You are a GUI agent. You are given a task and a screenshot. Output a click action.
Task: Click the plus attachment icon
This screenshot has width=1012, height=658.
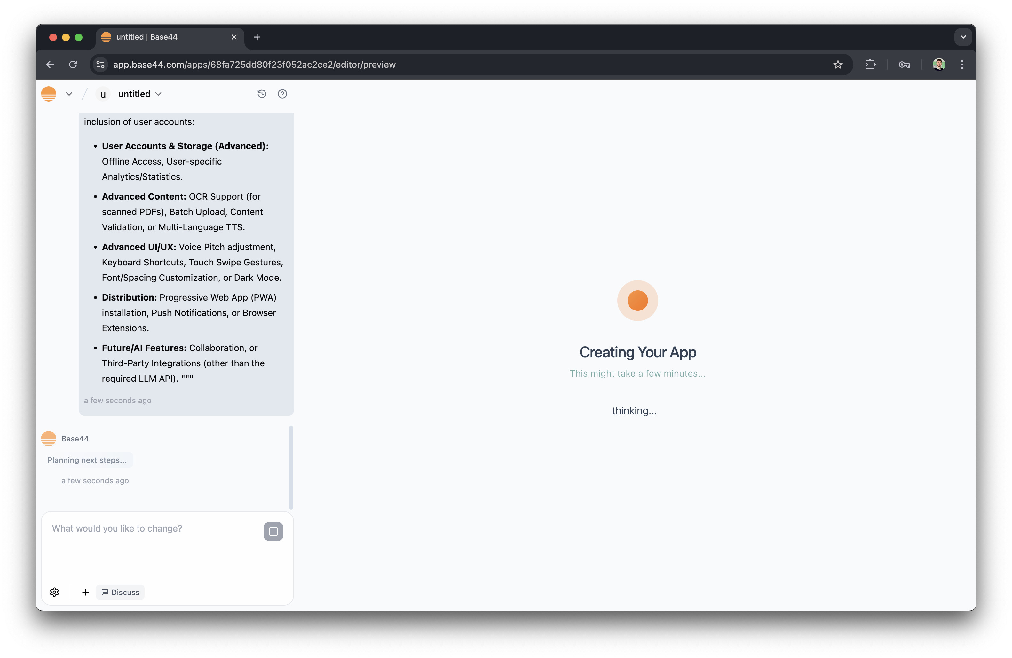click(85, 592)
